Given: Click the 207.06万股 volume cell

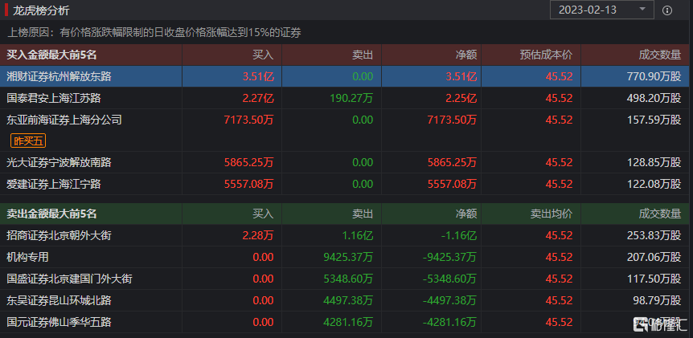Looking at the screenshot, I should tap(654, 257).
